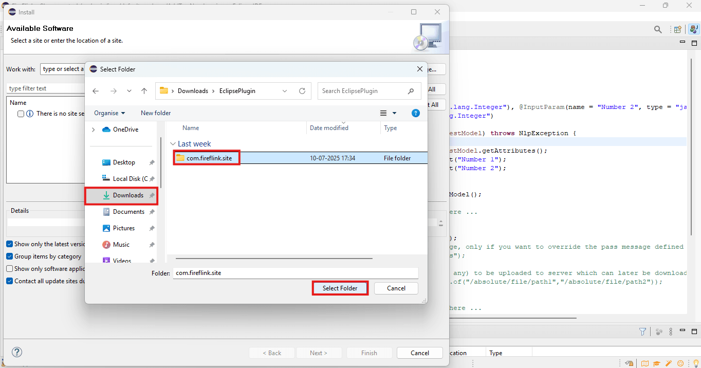The height and width of the screenshot is (368, 701).
Task: Open the view layout options dropdown
Action: click(x=395, y=113)
